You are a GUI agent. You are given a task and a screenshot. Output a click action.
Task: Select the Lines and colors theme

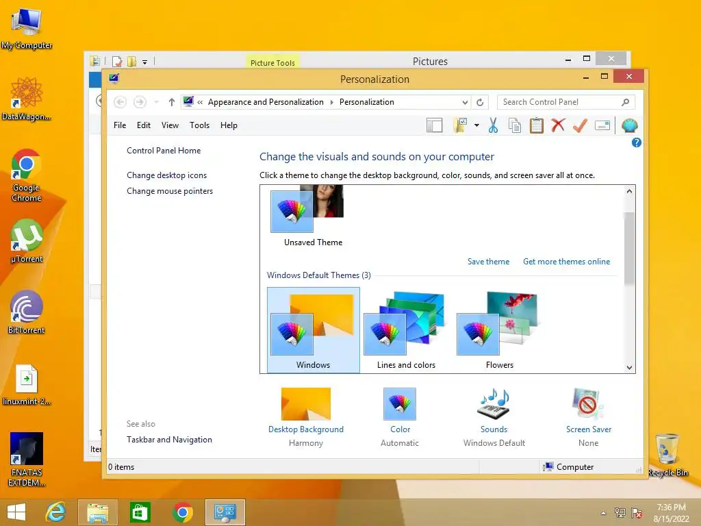point(406,330)
